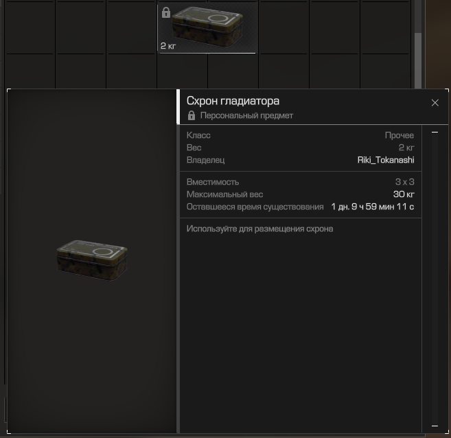
Task: Click the Используйте для размещения схрона description
Action: click(259, 229)
